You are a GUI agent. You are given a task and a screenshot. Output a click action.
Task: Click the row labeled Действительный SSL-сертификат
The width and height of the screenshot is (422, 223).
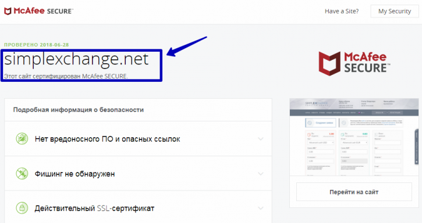point(138,207)
